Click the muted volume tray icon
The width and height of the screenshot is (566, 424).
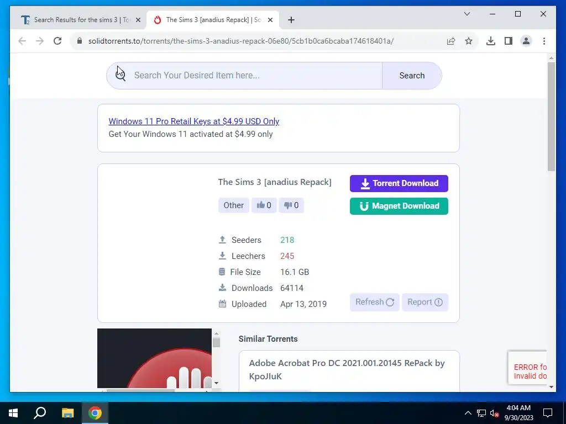tap(495, 413)
